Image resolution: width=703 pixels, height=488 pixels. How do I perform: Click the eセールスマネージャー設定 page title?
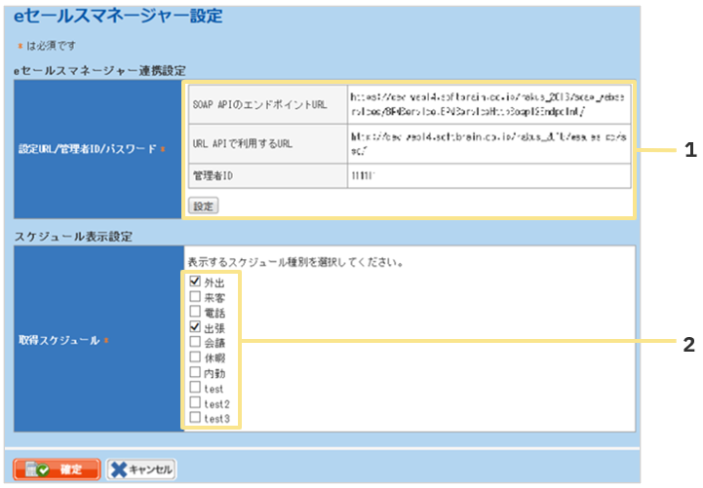coord(118,17)
